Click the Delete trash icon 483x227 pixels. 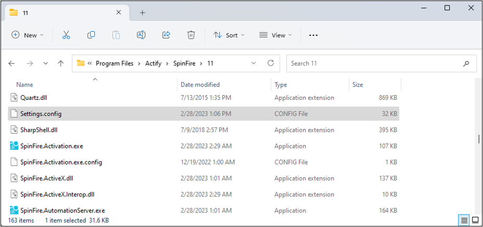[x=191, y=35]
